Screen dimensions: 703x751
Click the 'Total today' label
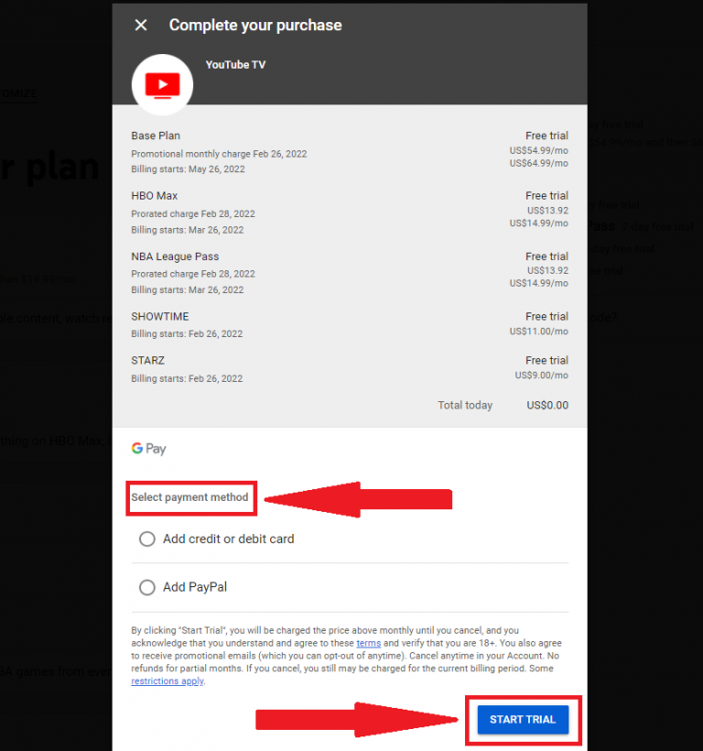pyautogui.click(x=465, y=405)
